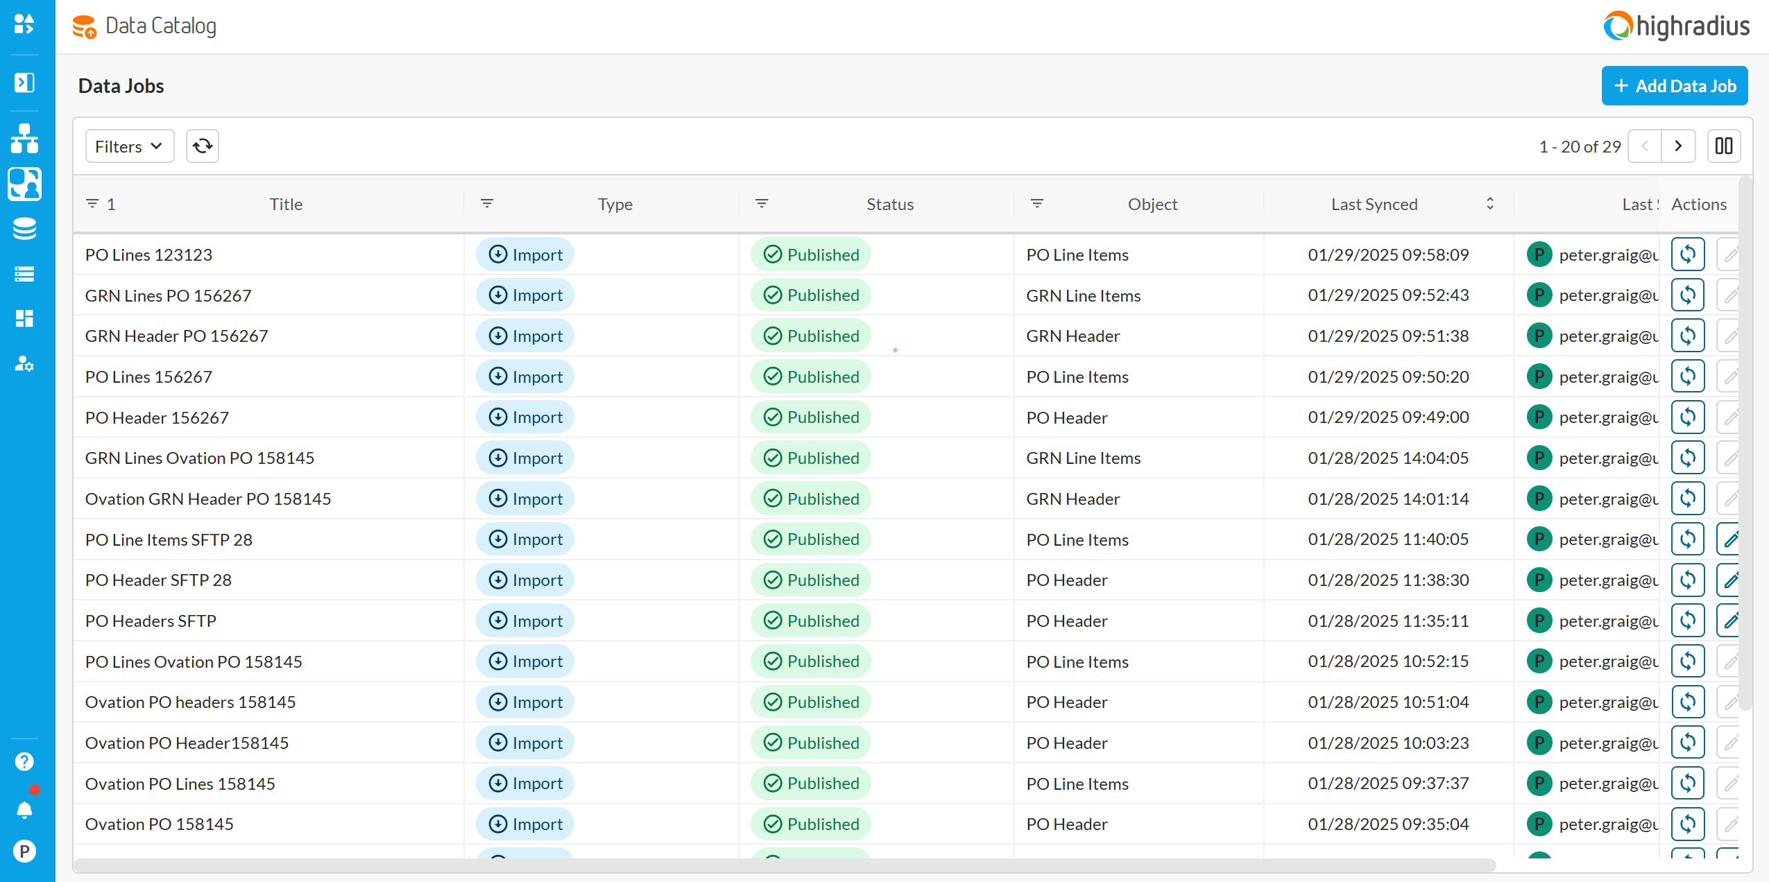The width and height of the screenshot is (1769, 882).
Task: Go to previous page of data jobs
Action: [1645, 146]
